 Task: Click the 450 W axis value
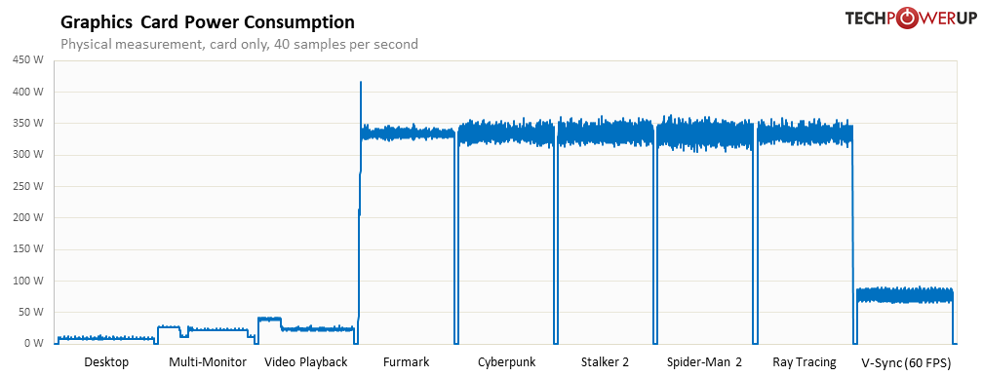(27, 60)
